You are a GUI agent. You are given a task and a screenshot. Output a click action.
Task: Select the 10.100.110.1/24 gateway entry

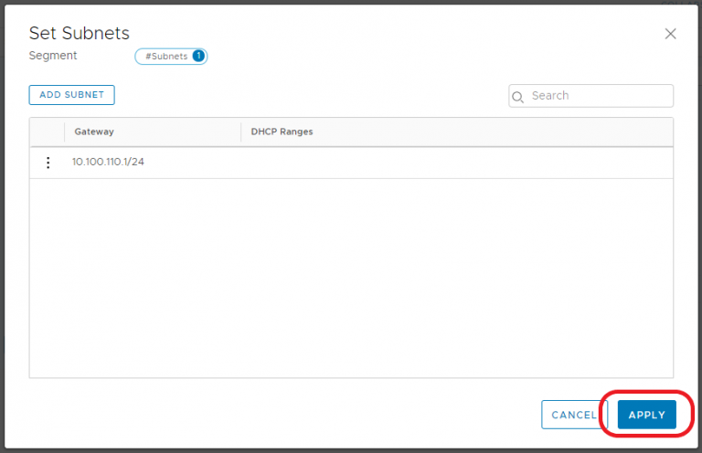point(108,163)
